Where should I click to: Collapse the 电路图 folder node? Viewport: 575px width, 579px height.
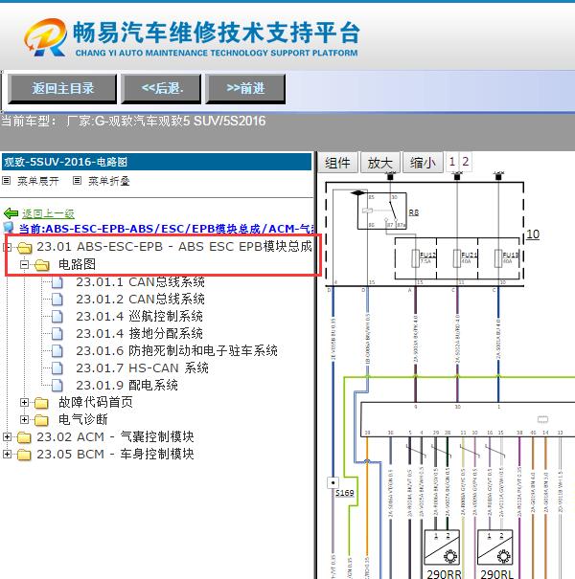coord(24,264)
